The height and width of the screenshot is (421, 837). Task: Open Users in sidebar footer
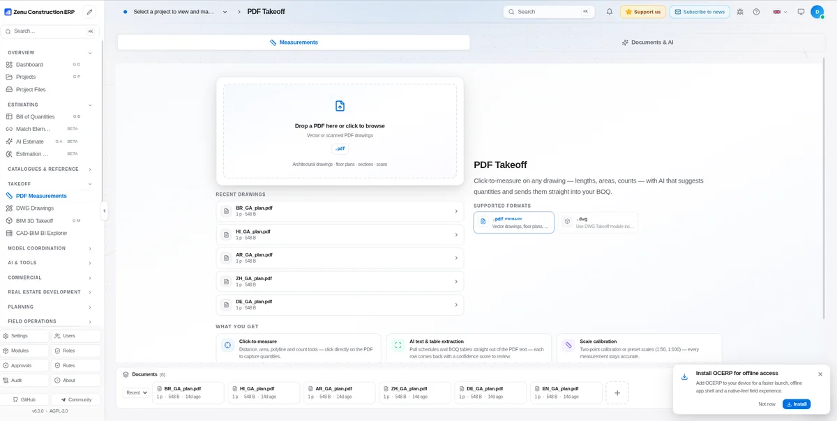point(77,336)
